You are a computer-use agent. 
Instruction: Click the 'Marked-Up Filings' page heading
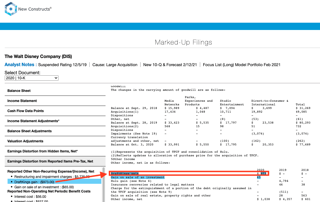point(183,42)
